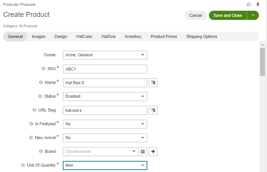The height and width of the screenshot is (172, 267).
Task: Click info icon beside Unit Of Quantity
Action: tap(23, 165)
